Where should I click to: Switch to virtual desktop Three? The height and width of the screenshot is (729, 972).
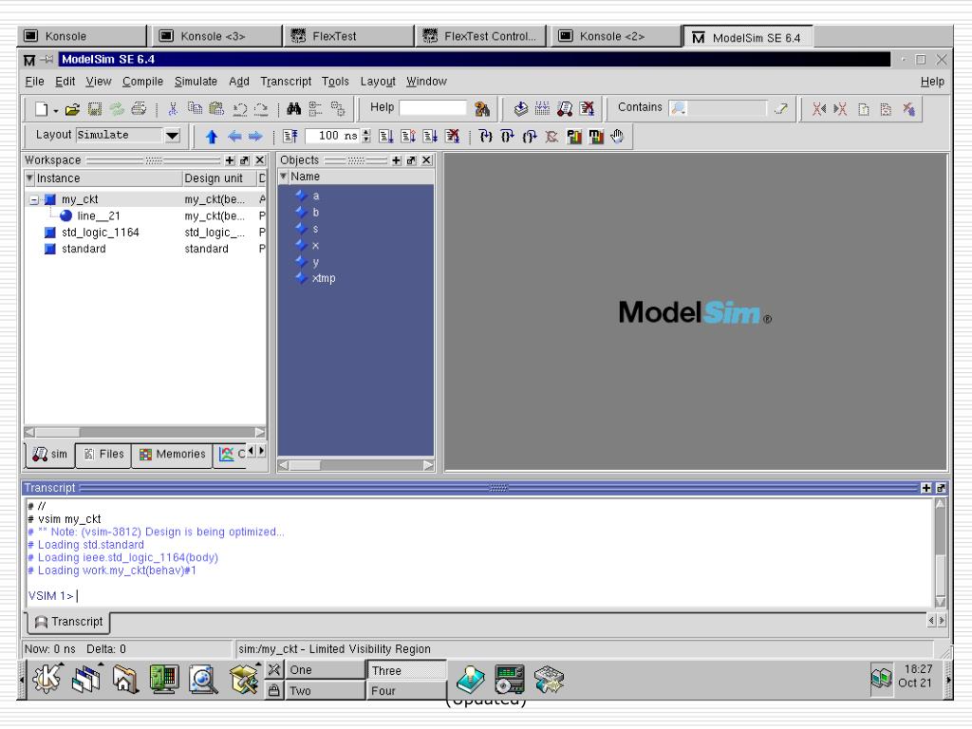[406, 670]
